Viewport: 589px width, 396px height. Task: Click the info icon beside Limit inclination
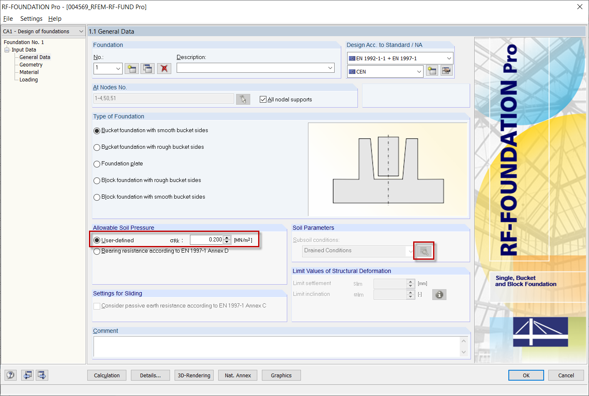[x=439, y=295]
